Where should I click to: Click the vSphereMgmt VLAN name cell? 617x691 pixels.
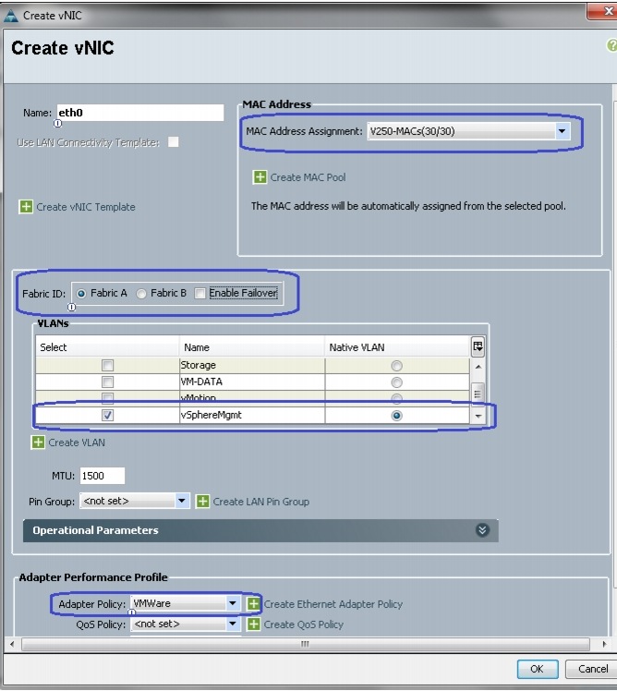[x=251, y=415]
